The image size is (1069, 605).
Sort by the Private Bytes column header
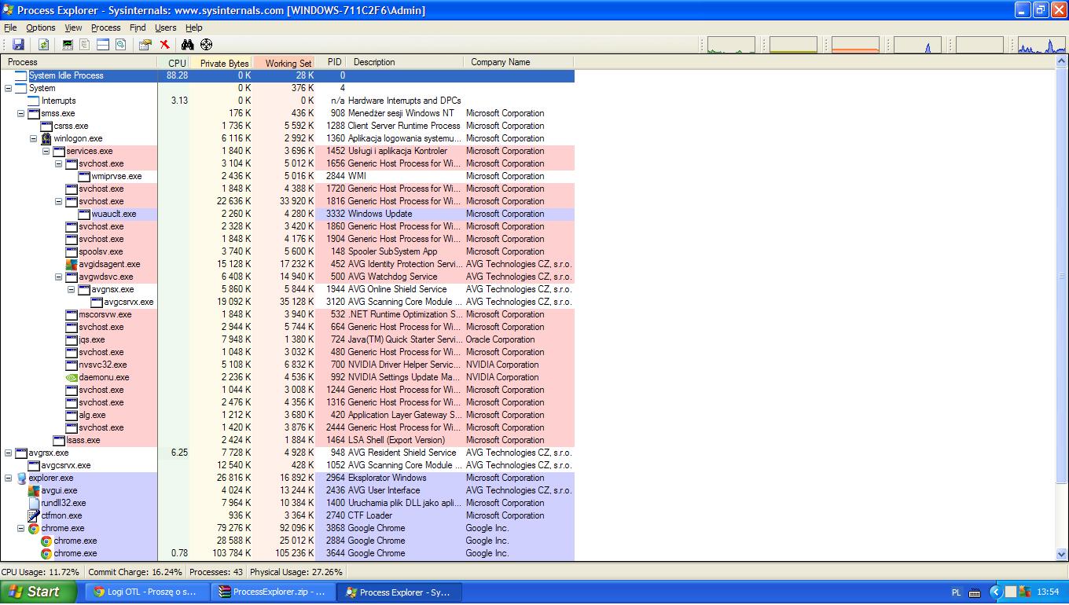(x=221, y=62)
